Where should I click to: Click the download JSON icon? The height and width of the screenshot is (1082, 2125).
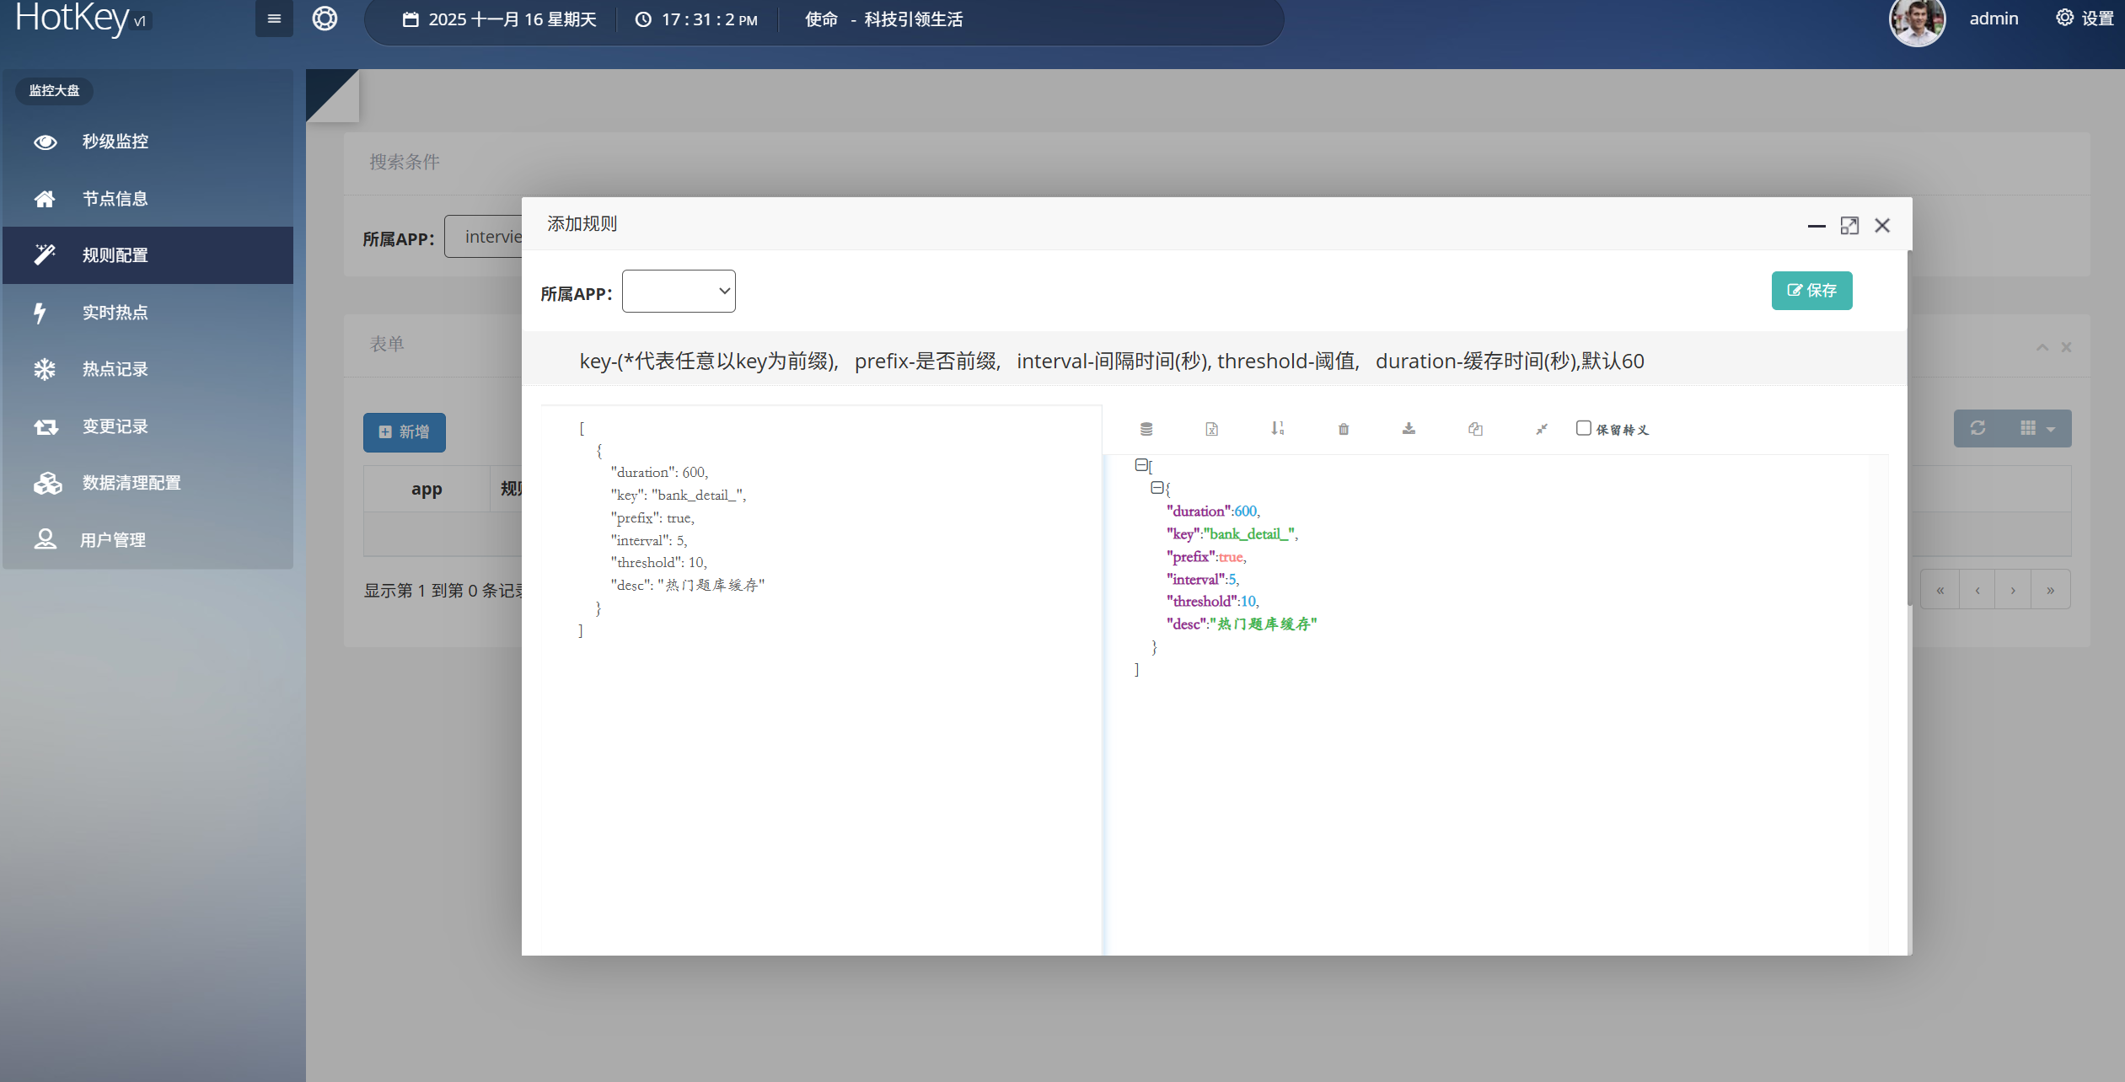point(1409,428)
